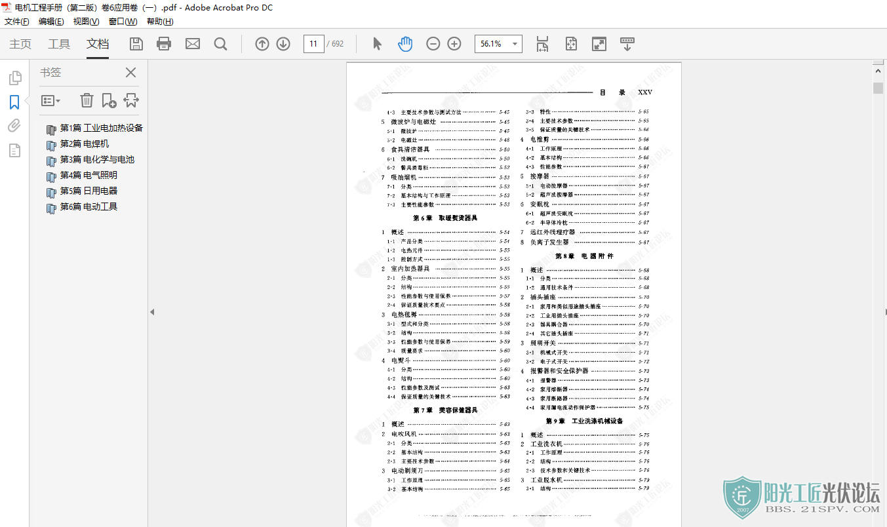The width and height of the screenshot is (887, 527).
Task: Enter full screen mode icon
Action: (x=599, y=44)
